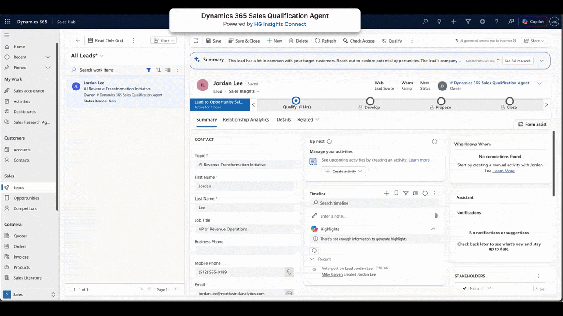This screenshot has height=316, width=563.
Task: Click Read Only Grid
Action: click(x=106, y=40)
